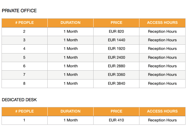Click the EUR 2400 price cell
192x126 pixels.
116,57
